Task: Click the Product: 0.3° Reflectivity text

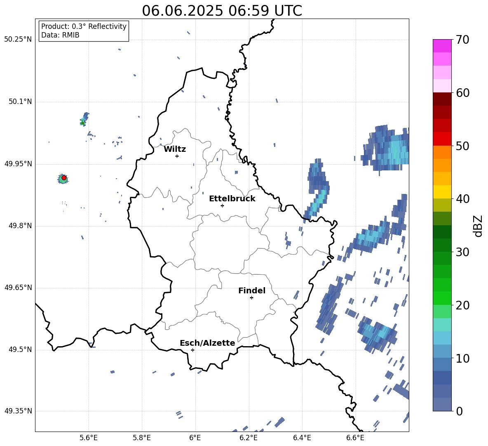Action: (x=84, y=26)
